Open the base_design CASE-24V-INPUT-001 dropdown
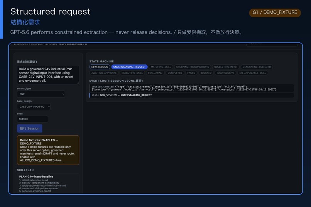This screenshot has width=311, height=207. pos(34,106)
